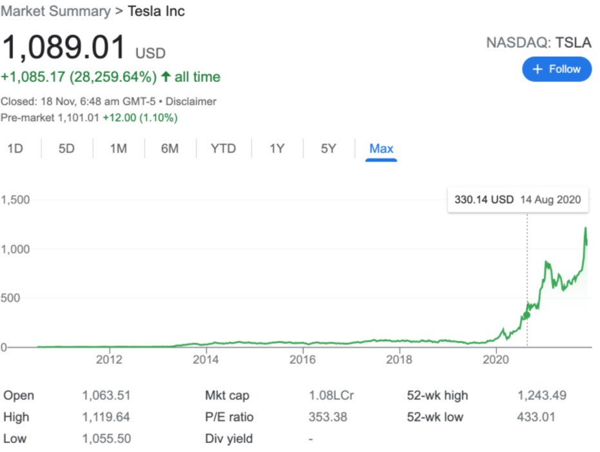Click the Div yield label
The image size is (600, 452).
click(x=229, y=438)
